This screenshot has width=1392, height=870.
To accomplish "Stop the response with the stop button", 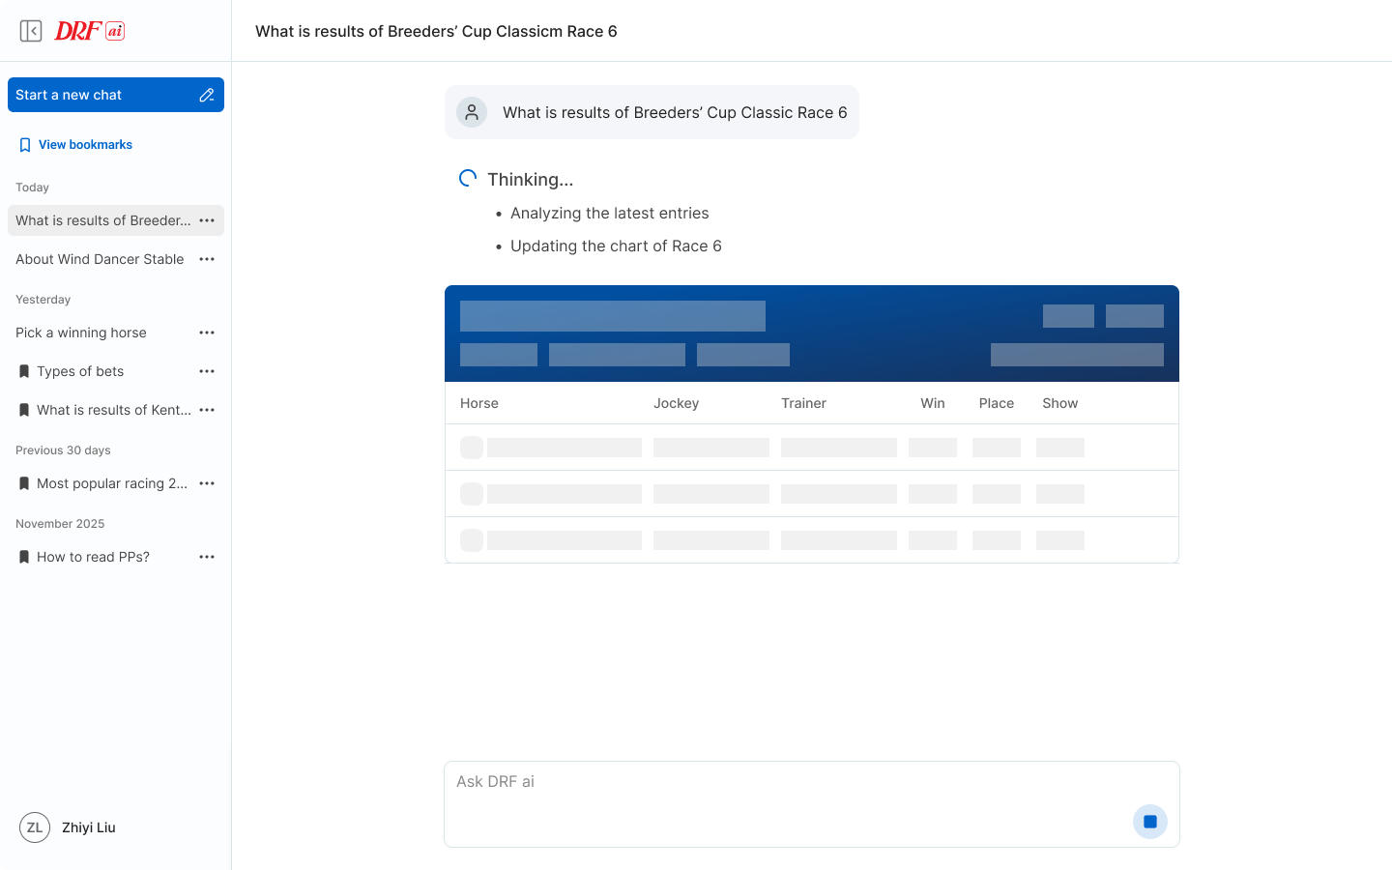I will 1150,822.
